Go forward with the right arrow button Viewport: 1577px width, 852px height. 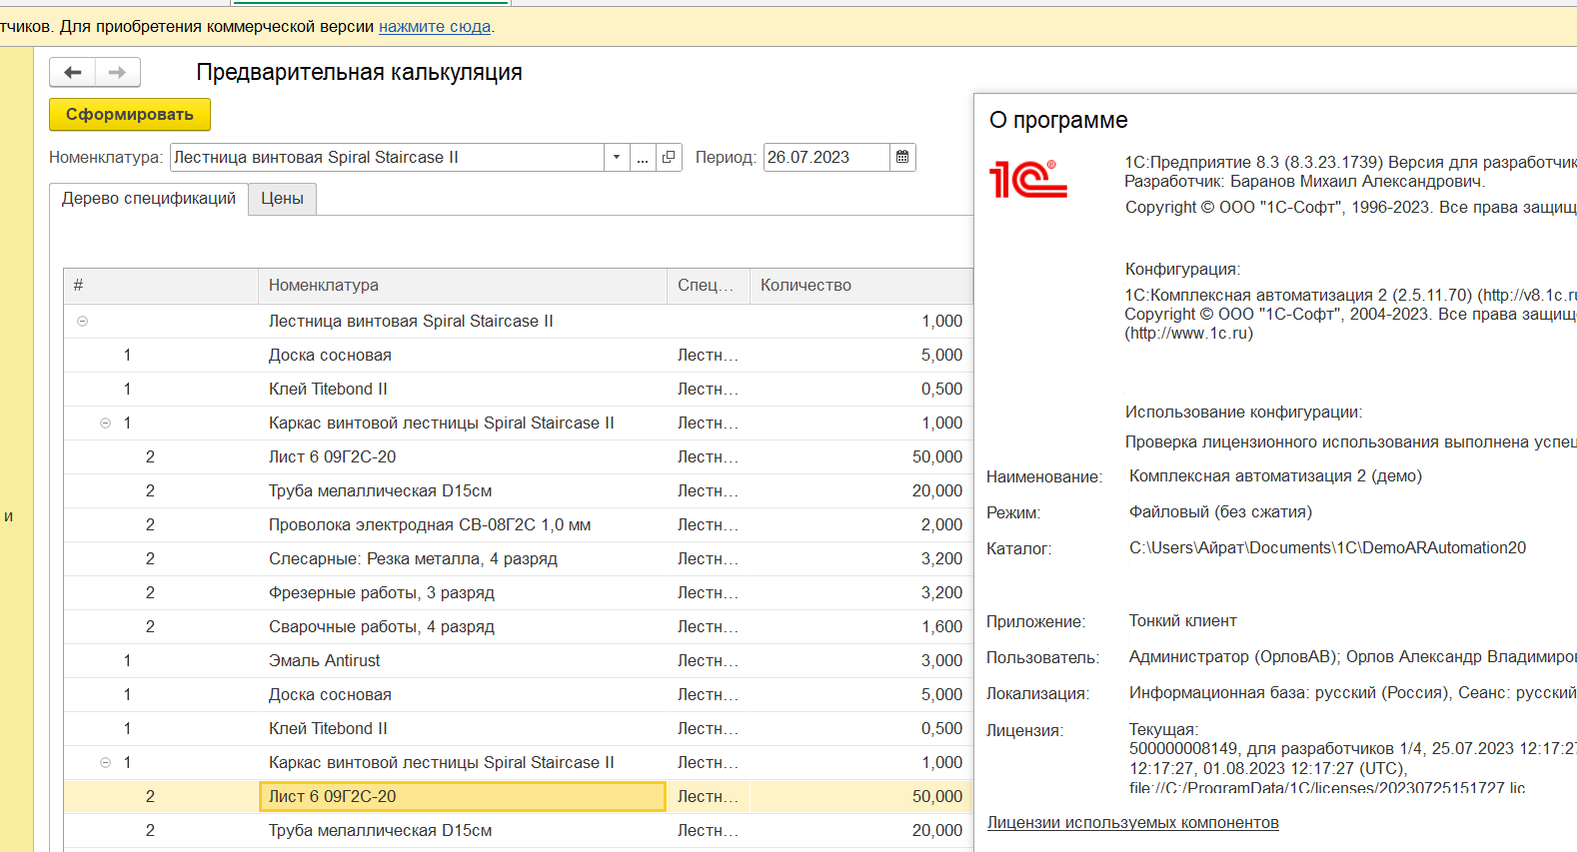(118, 72)
